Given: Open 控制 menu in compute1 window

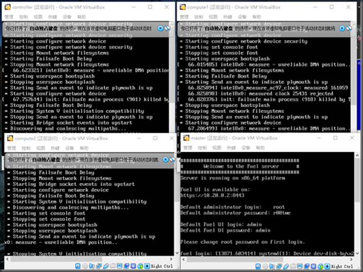Looking at the screenshot, I should click(199, 17).
